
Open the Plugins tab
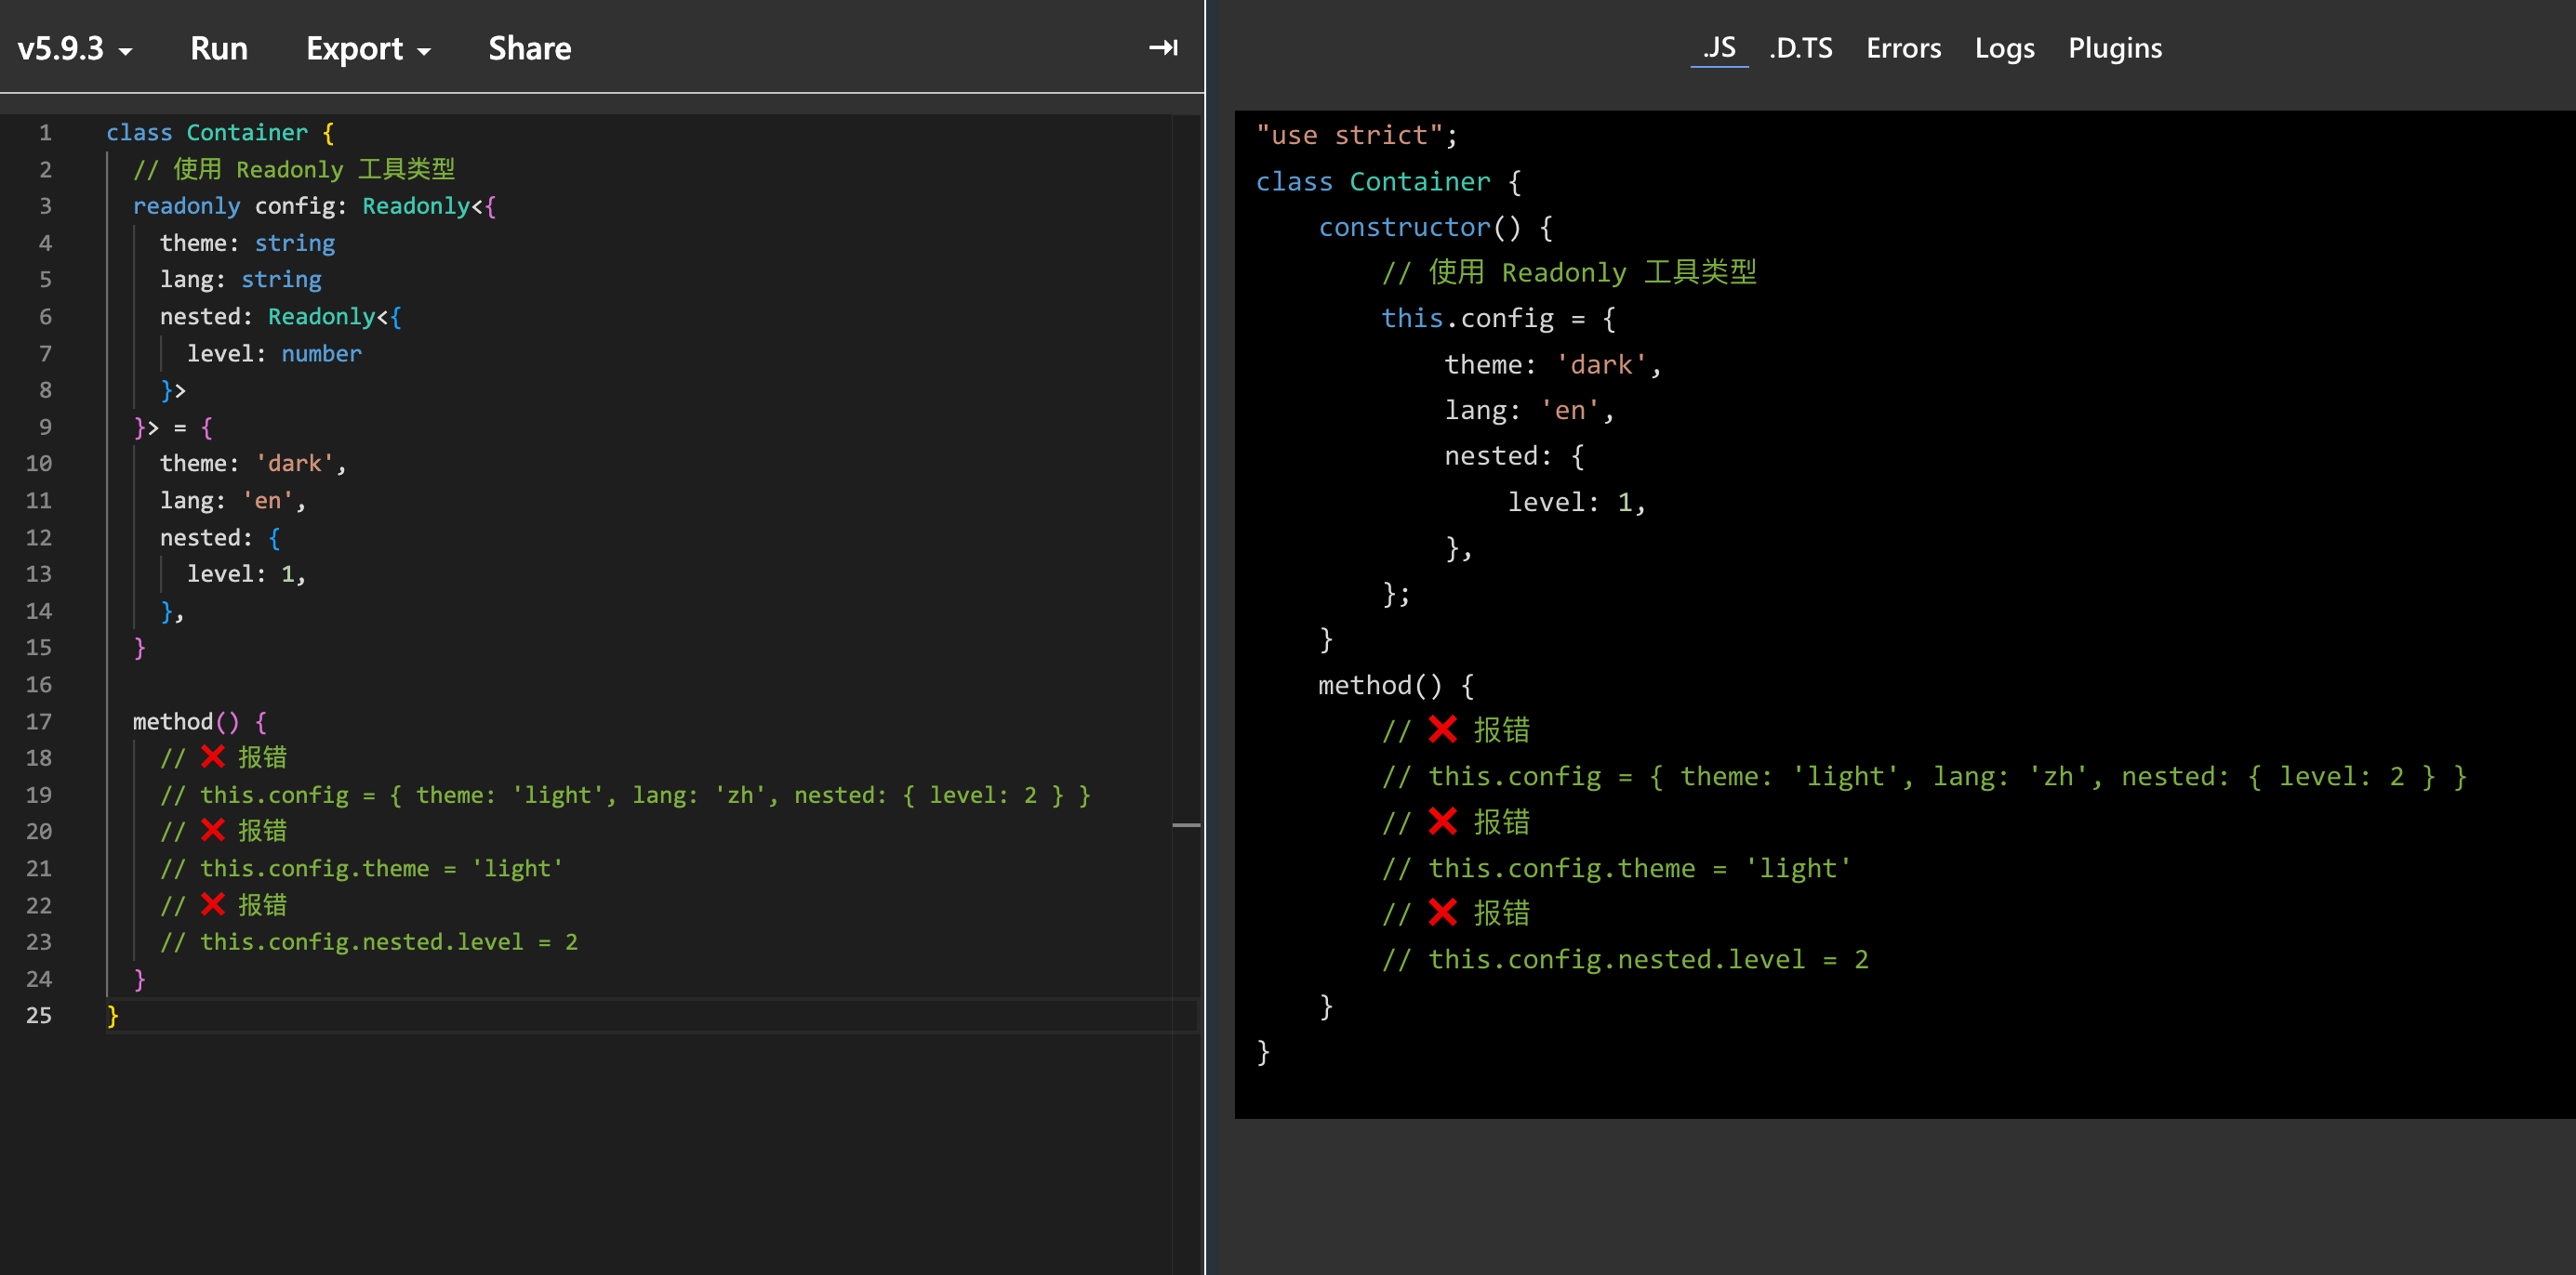(x=2114, y=48)
